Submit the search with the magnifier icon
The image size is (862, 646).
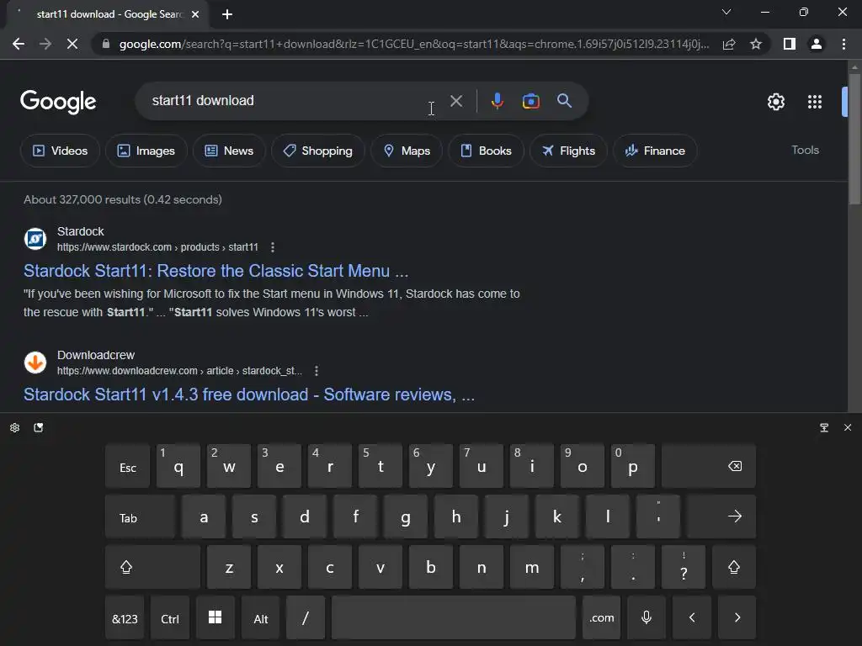click(565, 101)
